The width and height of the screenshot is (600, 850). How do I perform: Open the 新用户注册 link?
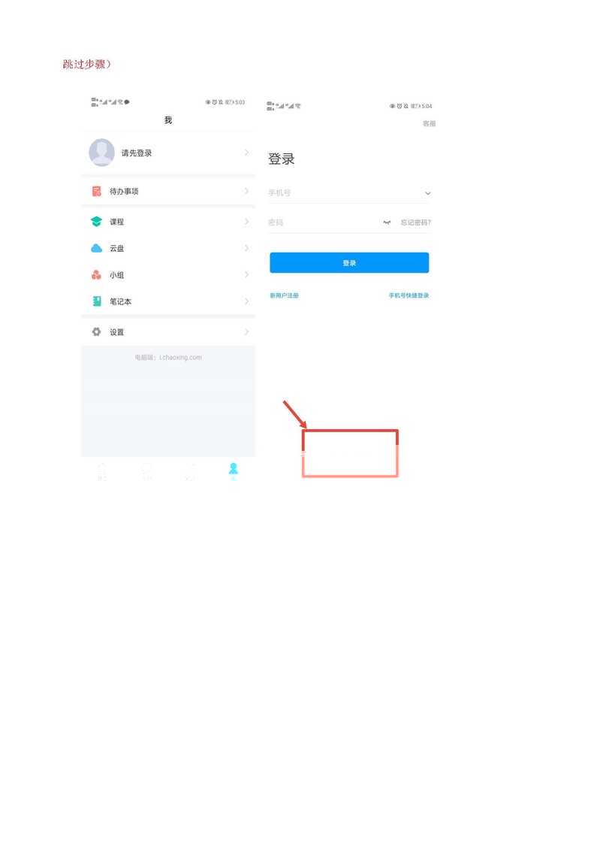[x=285, y=295]
